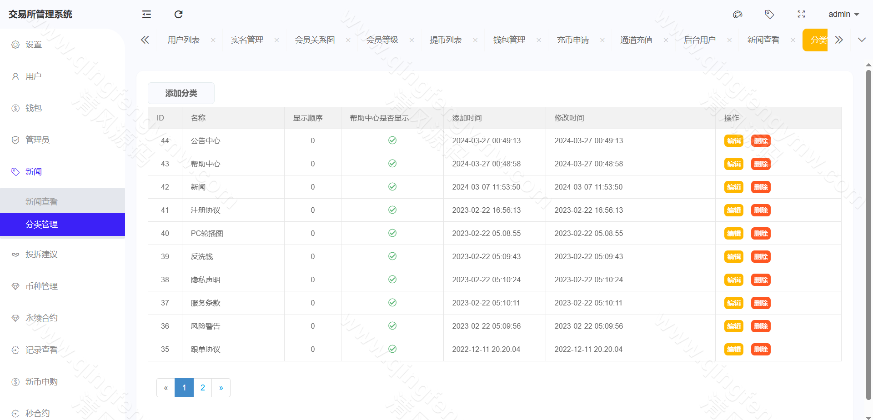Click the tag icon in the header
The image size is (873, 420).
point(769,14)
